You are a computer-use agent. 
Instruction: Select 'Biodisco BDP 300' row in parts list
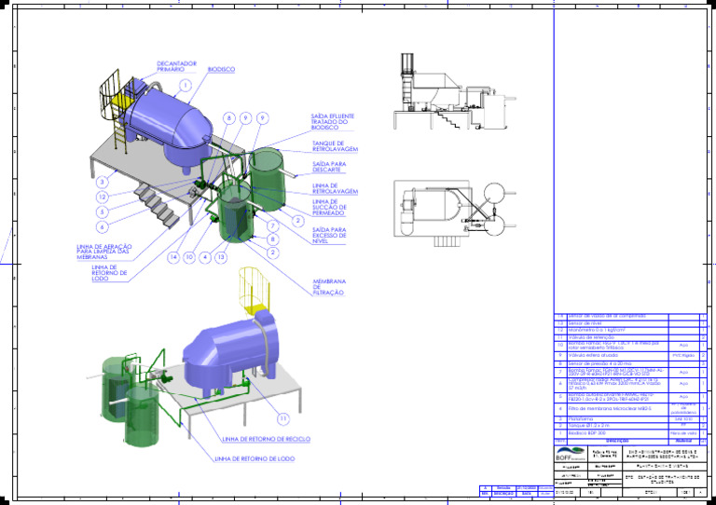(630, 433)
